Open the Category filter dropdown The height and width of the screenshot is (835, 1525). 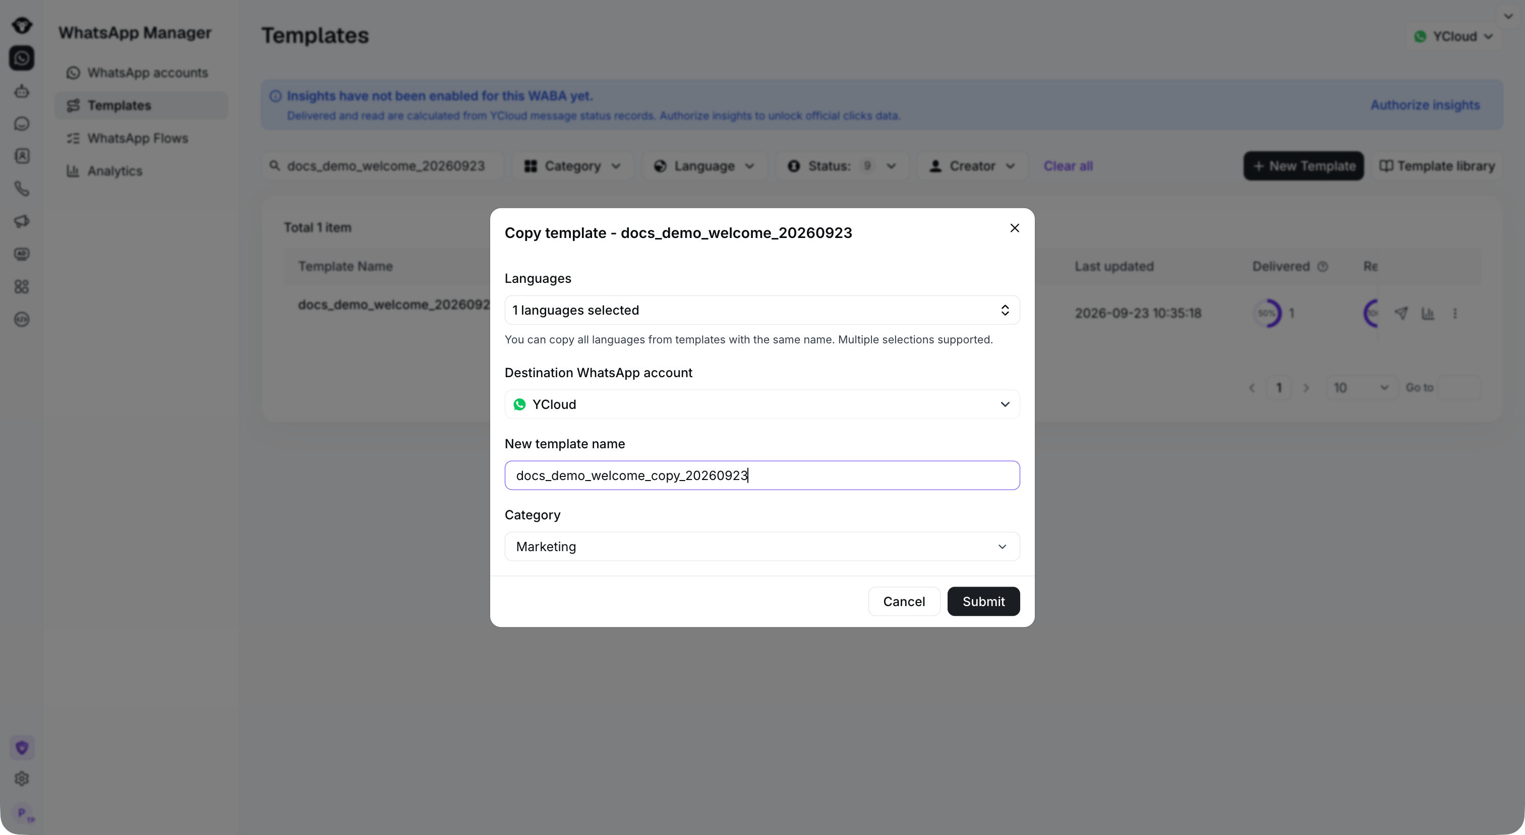coord(572,166)
